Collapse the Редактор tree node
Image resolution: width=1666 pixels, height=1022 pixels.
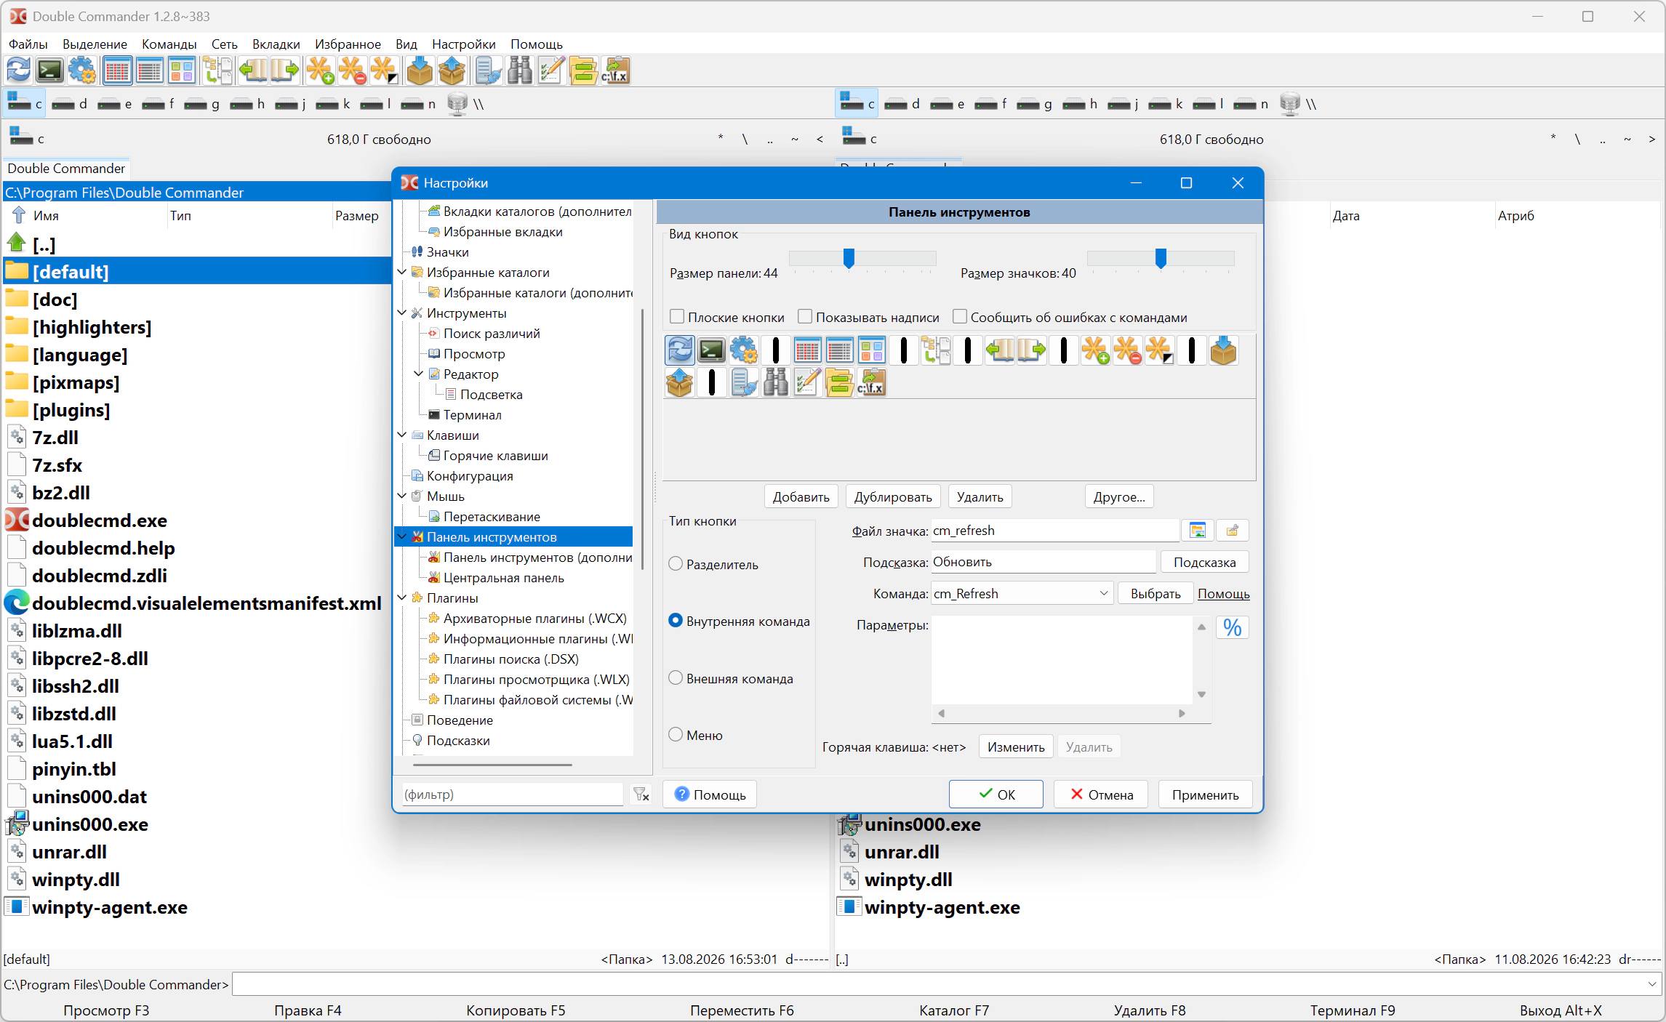[419, 374]
